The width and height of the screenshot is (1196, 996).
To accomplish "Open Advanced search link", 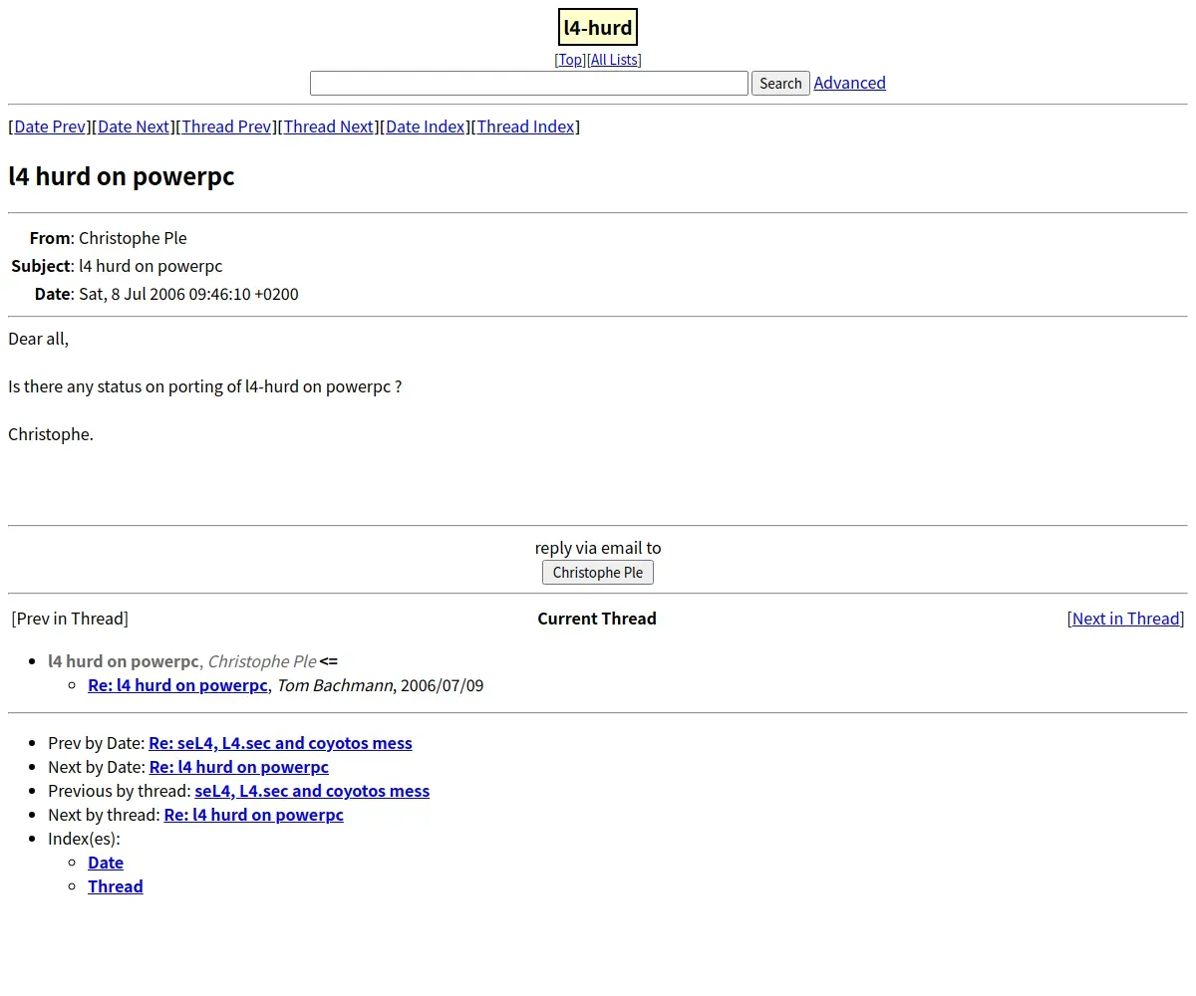I will (850, 83).
